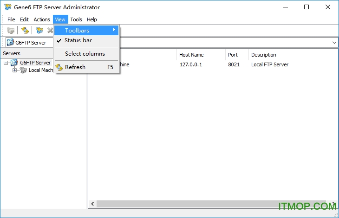Viewport: 339px width, 218px height.
Task: Open the Toolbars submenu
Action: (x=86, y=31)
